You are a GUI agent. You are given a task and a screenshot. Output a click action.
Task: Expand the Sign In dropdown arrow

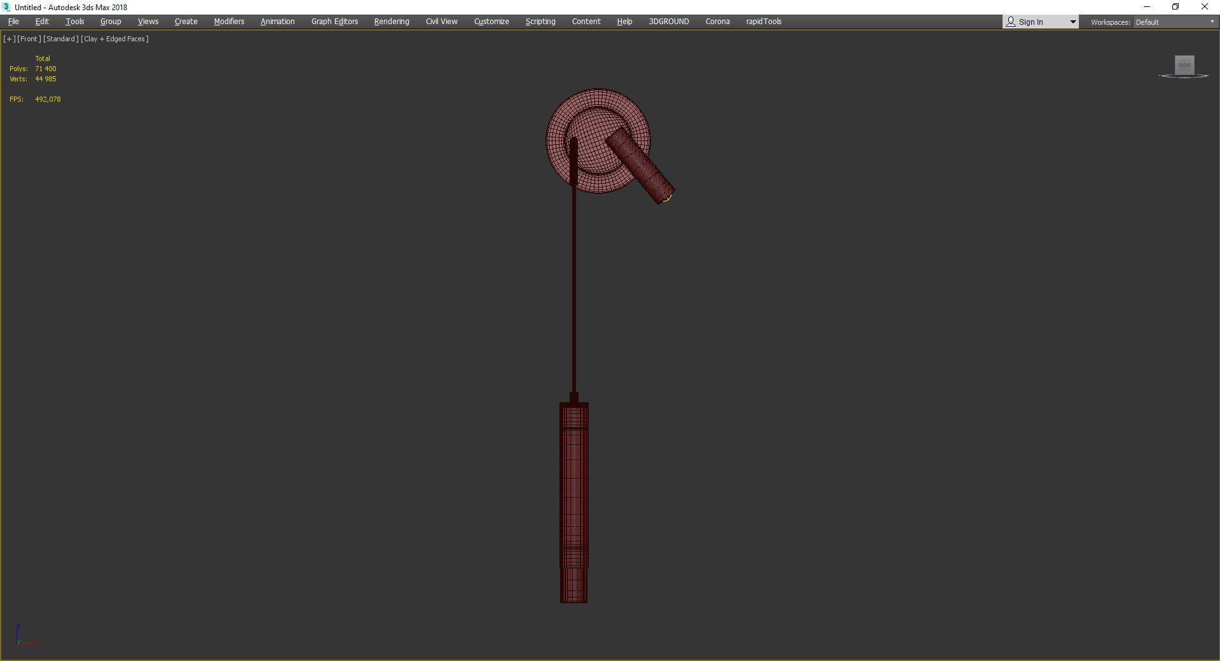1073,22
